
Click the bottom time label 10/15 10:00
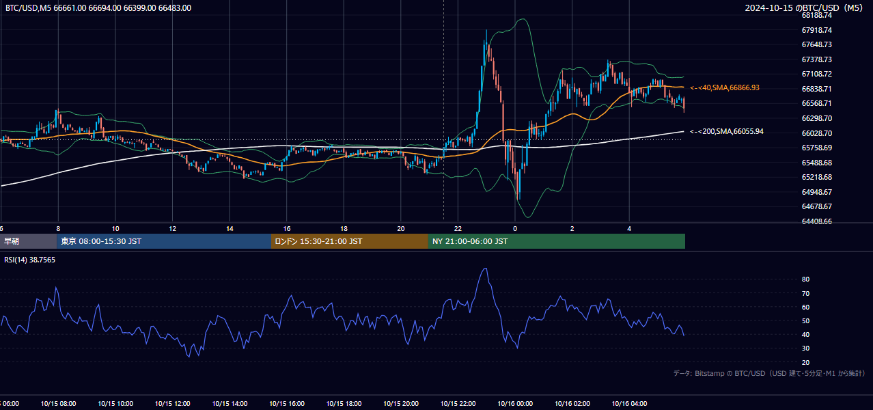coord(115,403)
